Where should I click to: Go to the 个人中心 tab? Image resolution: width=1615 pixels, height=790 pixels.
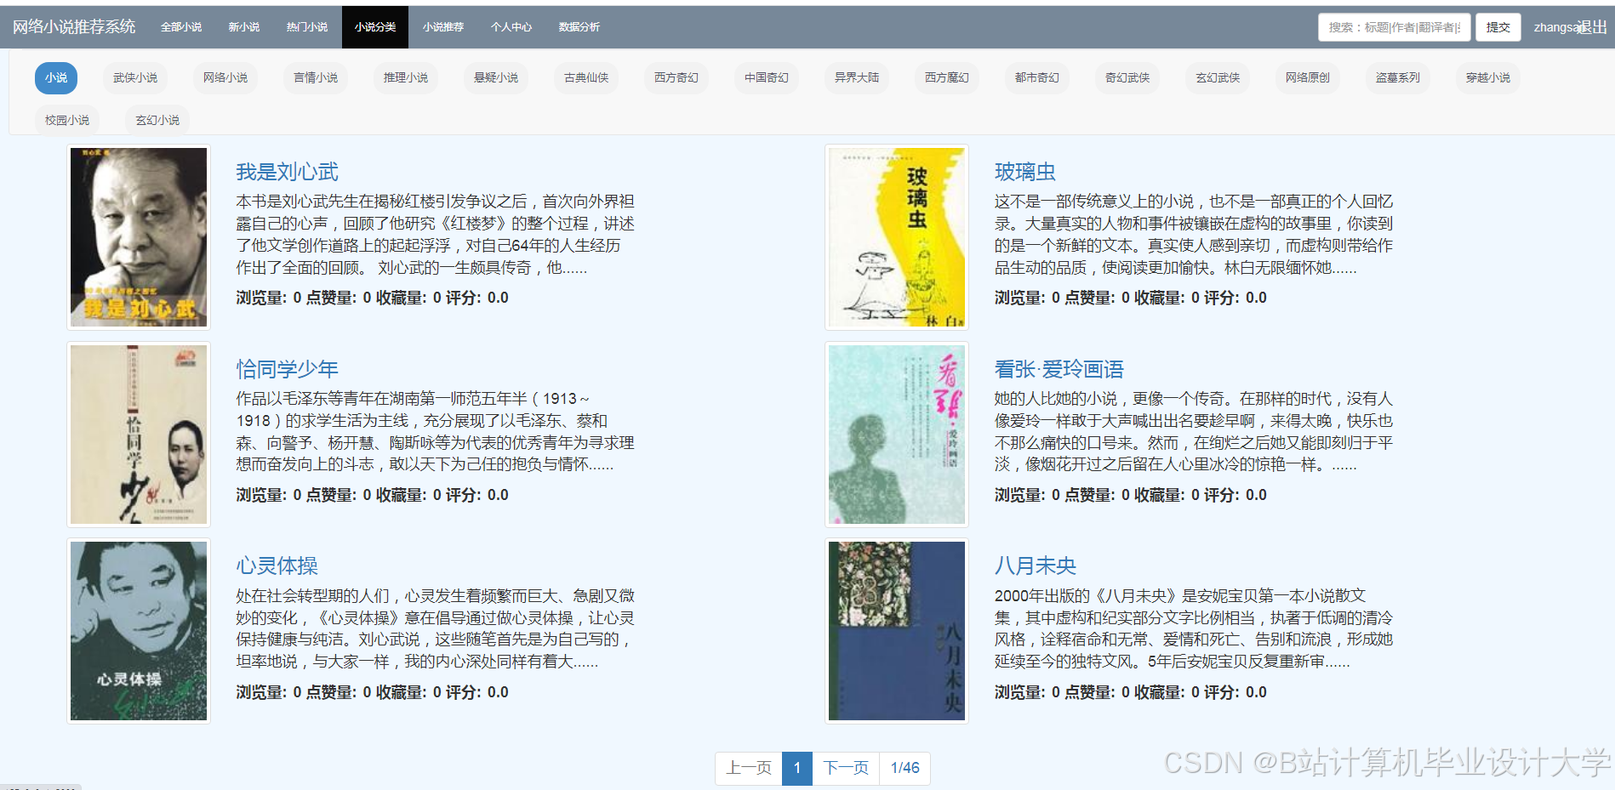coord(511,26)
